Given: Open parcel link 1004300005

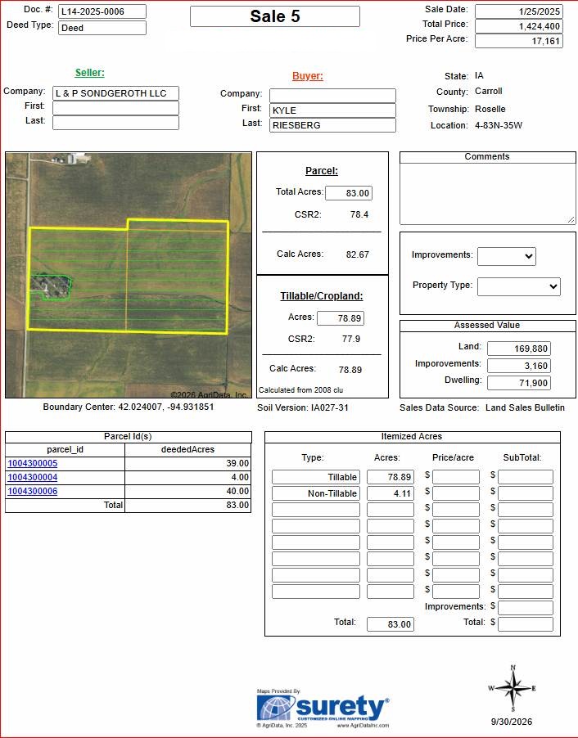Looking at the screenshot, I should [x=33, y=463].
